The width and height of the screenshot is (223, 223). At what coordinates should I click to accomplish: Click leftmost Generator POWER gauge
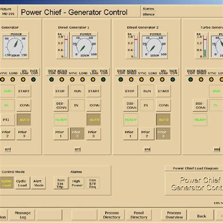pos(15,46)
